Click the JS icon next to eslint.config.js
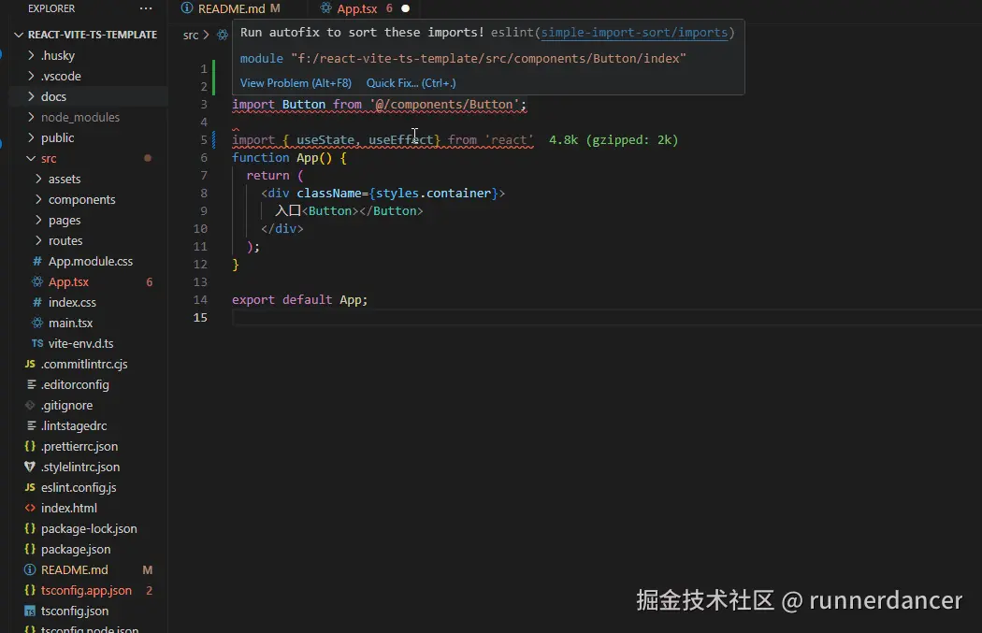 click(x=29, y=487)
